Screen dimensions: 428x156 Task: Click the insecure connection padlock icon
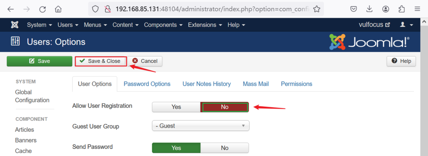click(108, 9)
